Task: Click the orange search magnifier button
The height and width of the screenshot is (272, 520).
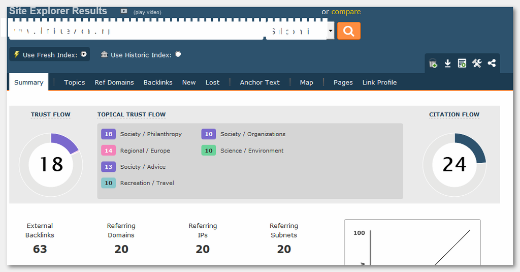Action: pos(348,31)
